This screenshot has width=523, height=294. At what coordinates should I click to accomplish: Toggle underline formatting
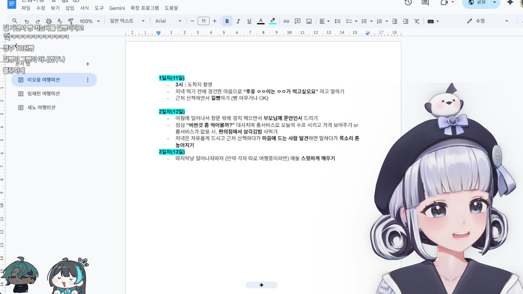coord(249,21)
